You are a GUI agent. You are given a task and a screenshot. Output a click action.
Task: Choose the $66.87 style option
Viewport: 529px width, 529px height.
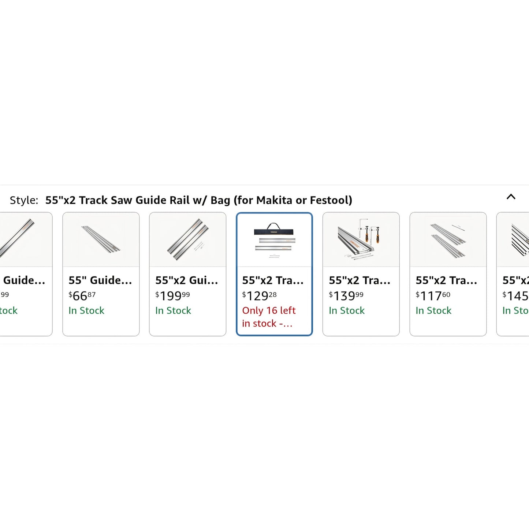[x=82, y=295]
